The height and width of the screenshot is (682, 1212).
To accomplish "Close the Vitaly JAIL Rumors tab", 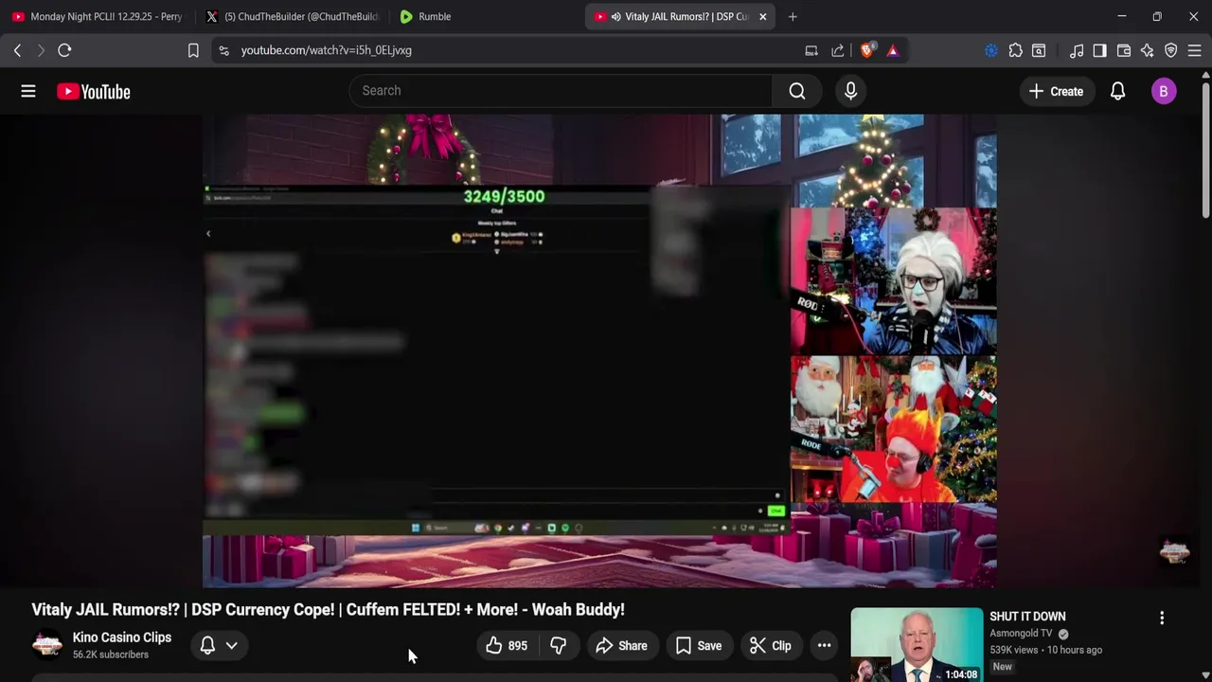I will tap(762, 16).
